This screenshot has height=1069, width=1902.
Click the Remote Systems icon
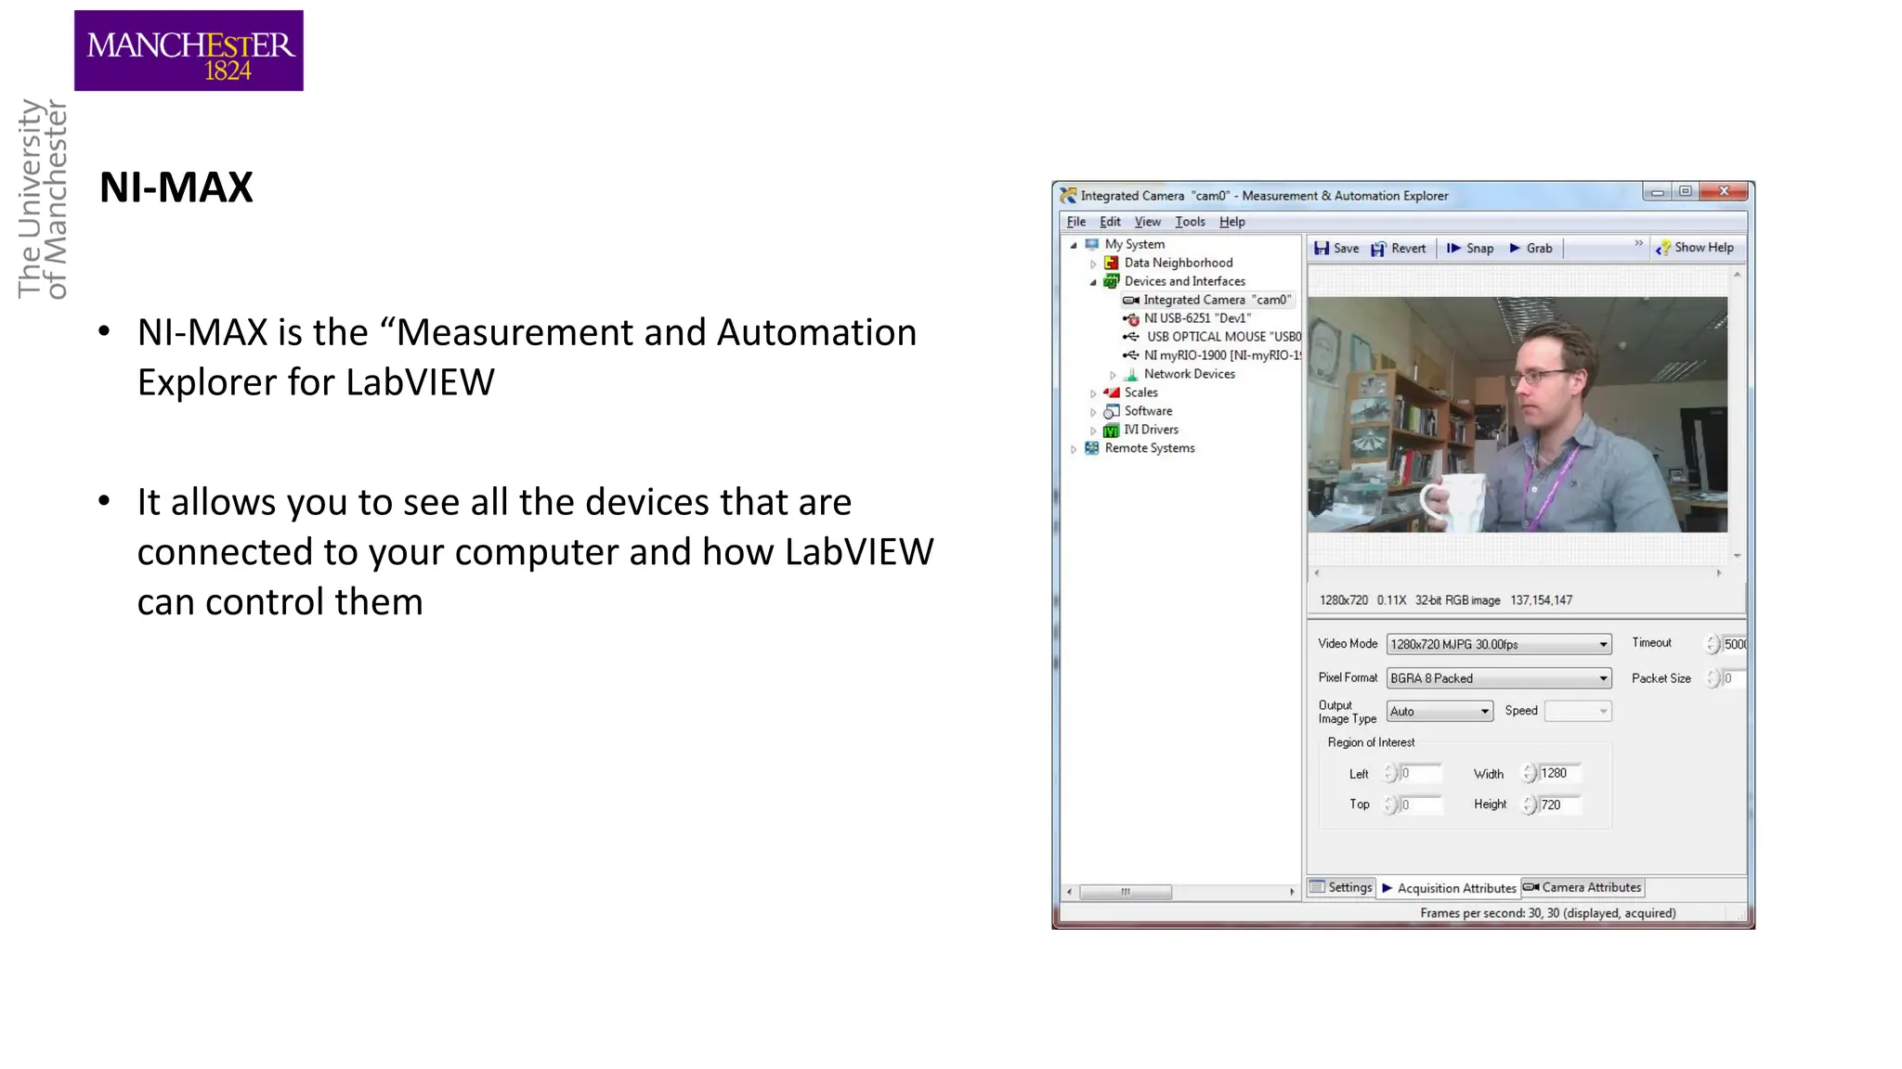click(1092, 448)
